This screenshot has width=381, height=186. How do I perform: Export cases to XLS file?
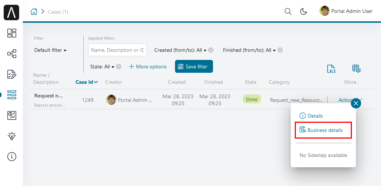coord(331,69)
